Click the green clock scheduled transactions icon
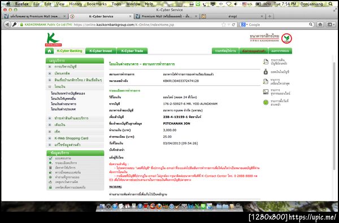Viewport: 339px width, 223px height. (x=266, y=102)
